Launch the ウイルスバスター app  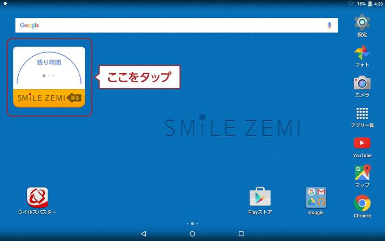(x=38, y=201)
